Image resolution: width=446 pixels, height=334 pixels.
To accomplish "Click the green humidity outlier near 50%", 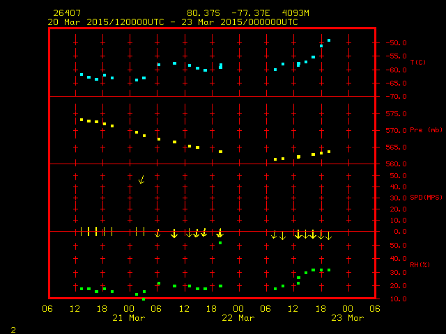I will coord(220,243).
